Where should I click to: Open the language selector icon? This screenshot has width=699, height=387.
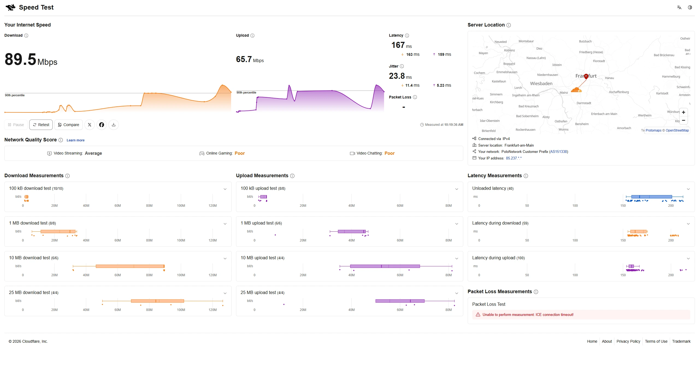pyautogui.click(x=679, y=7)
